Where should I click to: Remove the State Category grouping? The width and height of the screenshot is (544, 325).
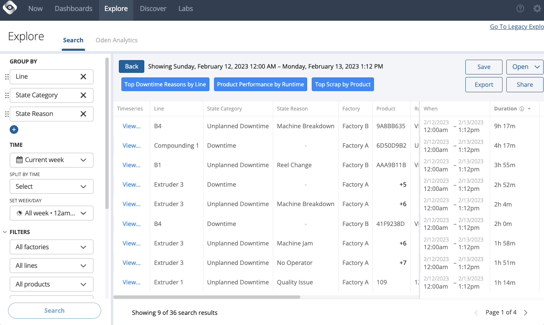click(83, 95)
